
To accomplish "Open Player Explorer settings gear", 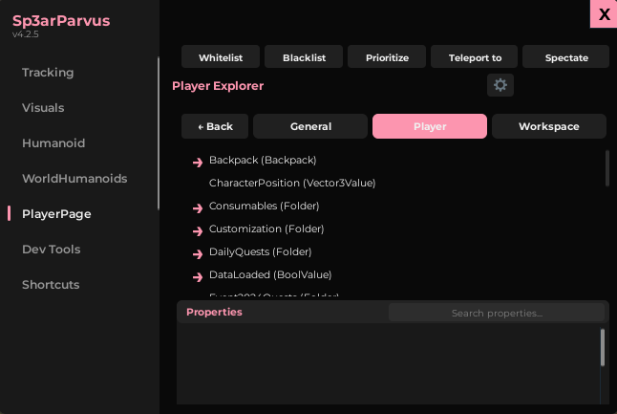I will pos(500,85).
